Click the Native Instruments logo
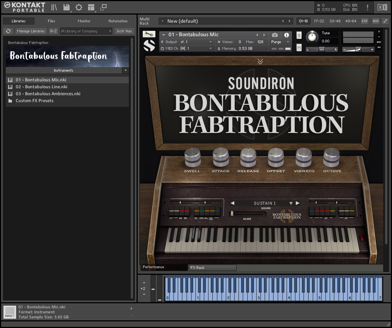392x328 pixels. [382, 8]
